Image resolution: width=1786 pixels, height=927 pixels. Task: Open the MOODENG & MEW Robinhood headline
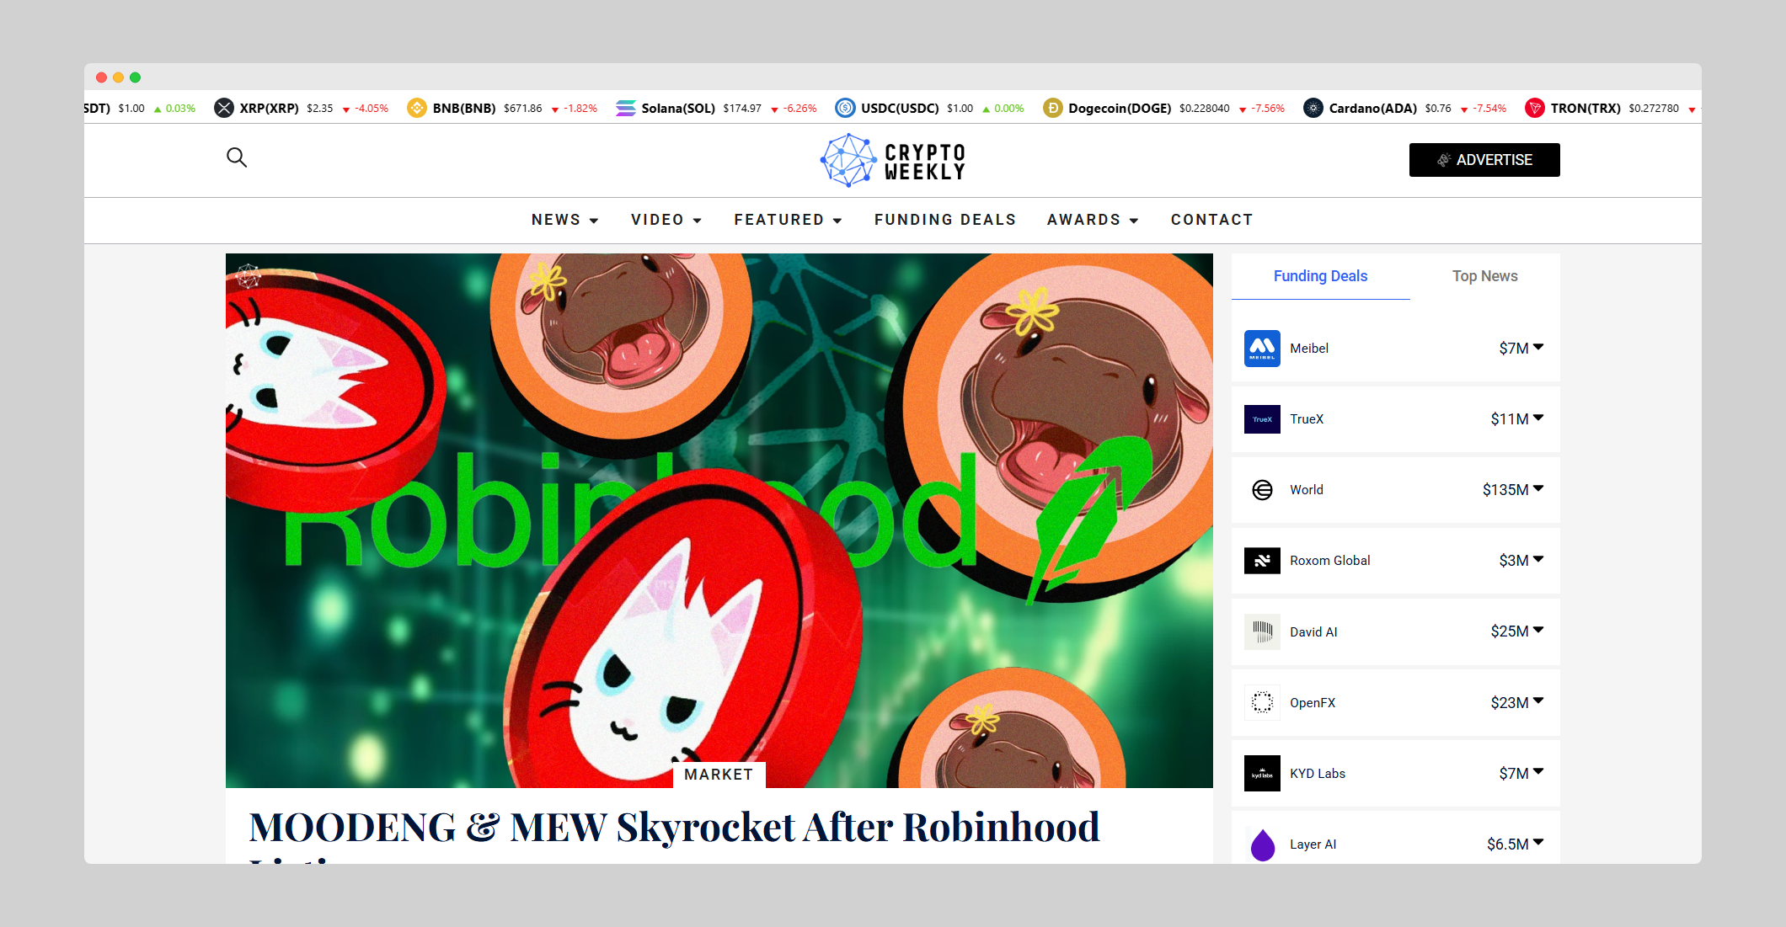674,828
